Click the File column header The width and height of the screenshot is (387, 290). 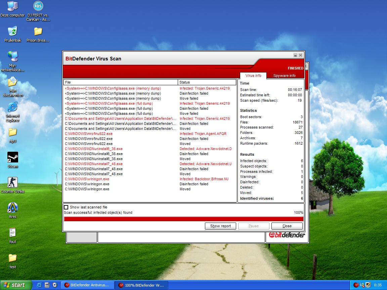pos(121,82)
